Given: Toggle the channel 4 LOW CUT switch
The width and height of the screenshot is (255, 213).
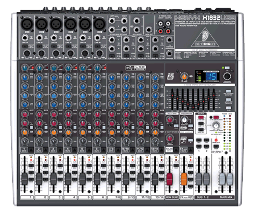Looking at the screenshot, I should [x=69, y=46].
